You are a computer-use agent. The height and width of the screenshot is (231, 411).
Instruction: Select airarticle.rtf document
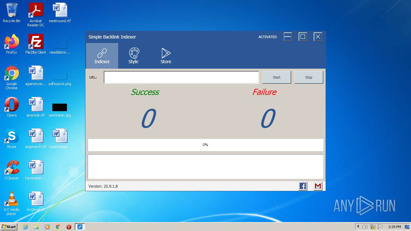point(36,107)
